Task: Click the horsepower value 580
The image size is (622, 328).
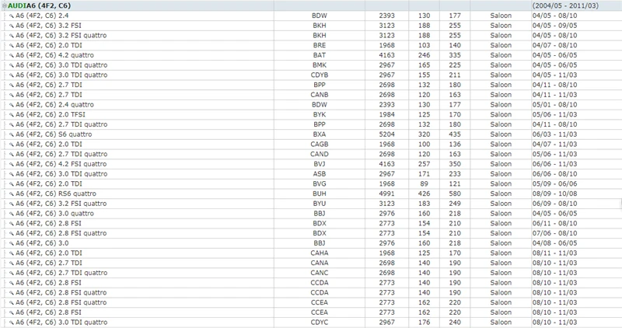Action: (455, 194)
